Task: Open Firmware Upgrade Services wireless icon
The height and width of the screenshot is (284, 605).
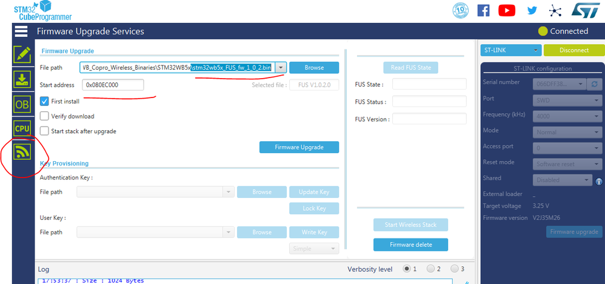Action: (x=22, y=153)
